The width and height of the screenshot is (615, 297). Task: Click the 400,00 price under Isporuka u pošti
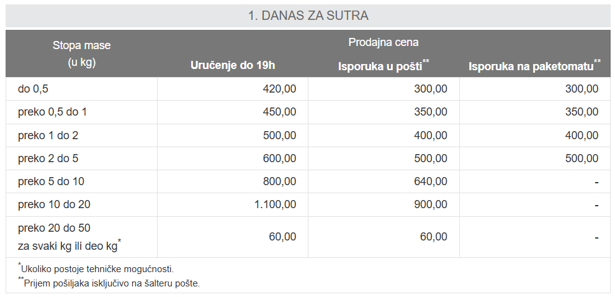point(431,135)
